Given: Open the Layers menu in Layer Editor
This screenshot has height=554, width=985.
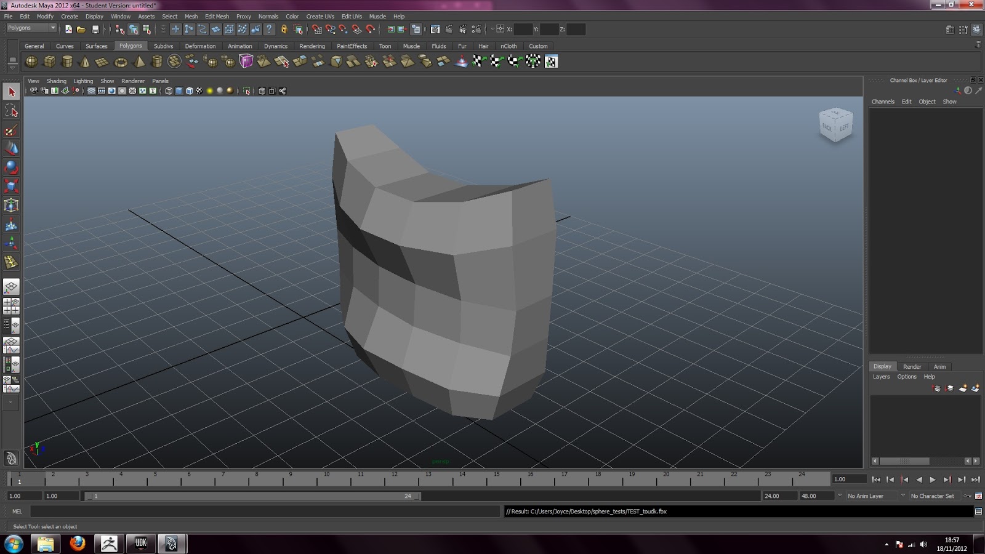Looking at the screenshot, I should 881,377.
